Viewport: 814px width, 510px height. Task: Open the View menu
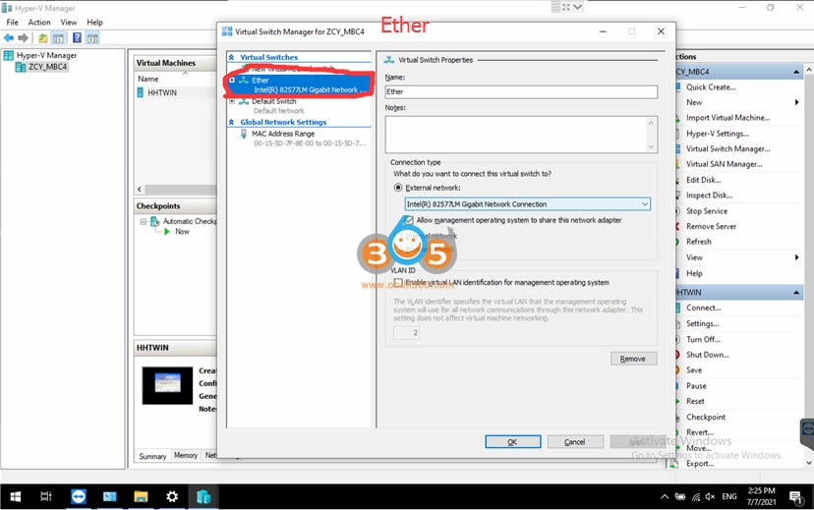click(x=69, y=23)
